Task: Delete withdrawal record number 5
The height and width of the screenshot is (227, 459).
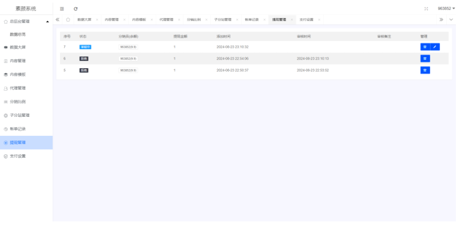Action: pyautogui.click(x=425, y=70)
